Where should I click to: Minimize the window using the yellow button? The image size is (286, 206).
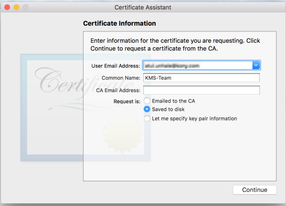[x=16, y=7]
